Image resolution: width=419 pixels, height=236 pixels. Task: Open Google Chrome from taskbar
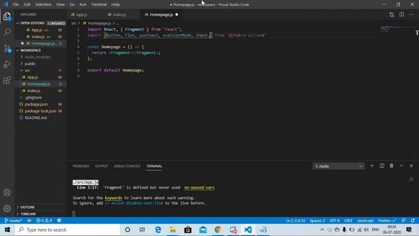(218, 230)
